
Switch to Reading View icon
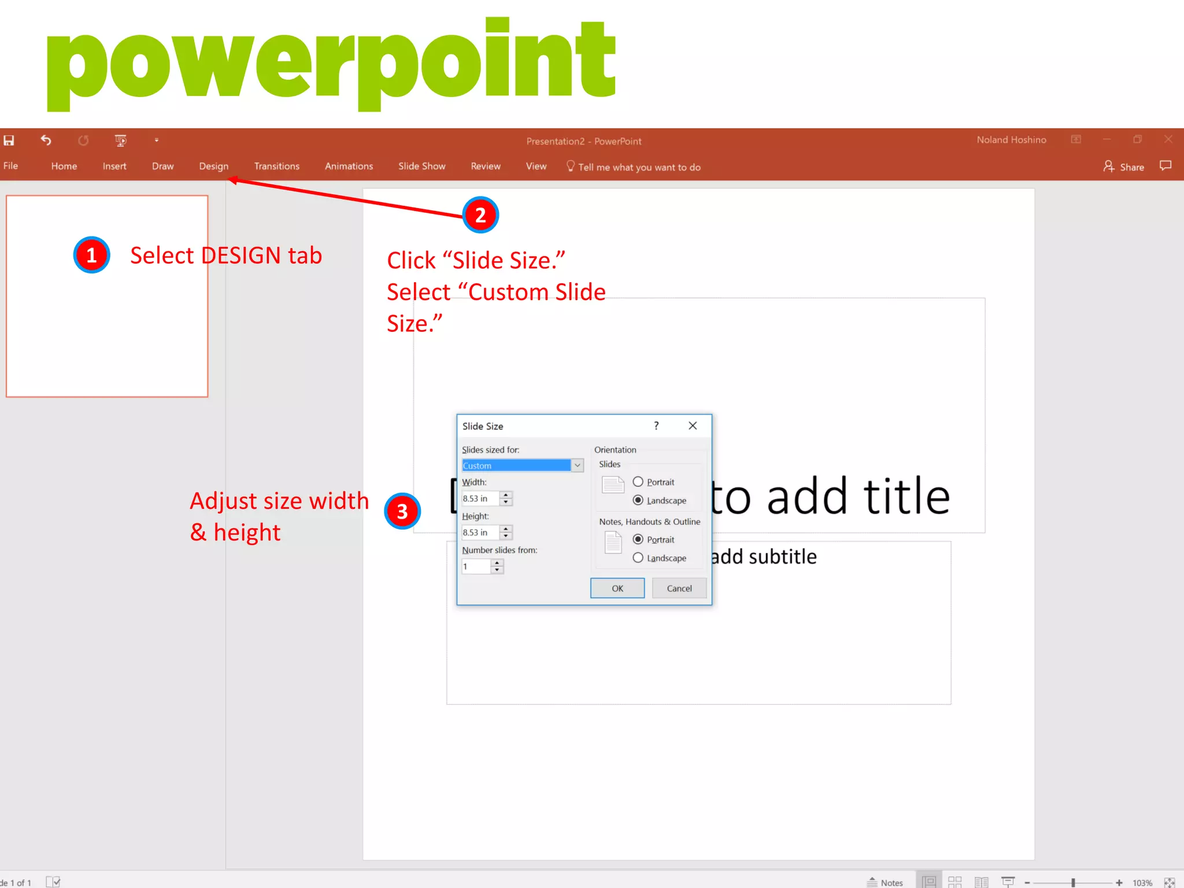pyautogui.click(x=981, y=882)
